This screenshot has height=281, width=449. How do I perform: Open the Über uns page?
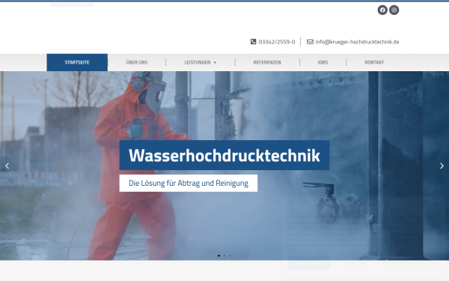click(137, 62)
